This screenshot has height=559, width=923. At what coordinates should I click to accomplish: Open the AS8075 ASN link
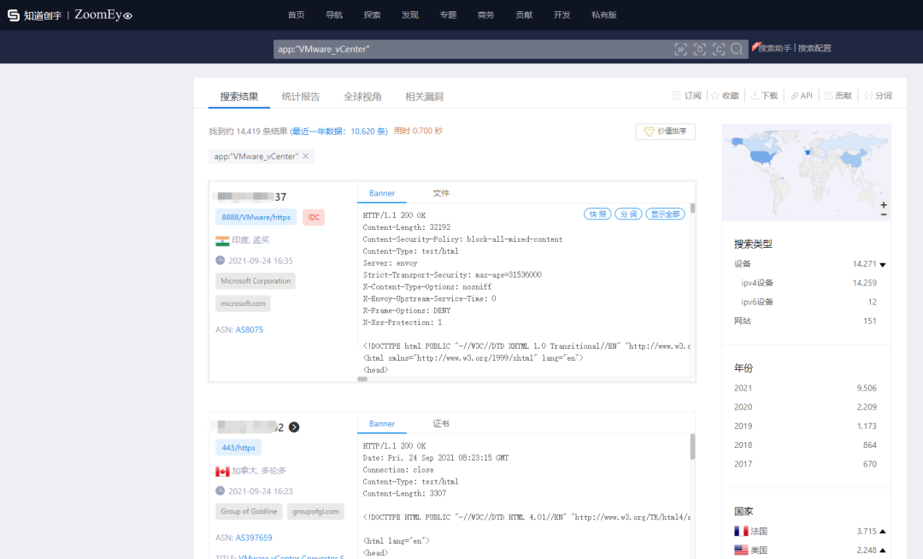250,330
